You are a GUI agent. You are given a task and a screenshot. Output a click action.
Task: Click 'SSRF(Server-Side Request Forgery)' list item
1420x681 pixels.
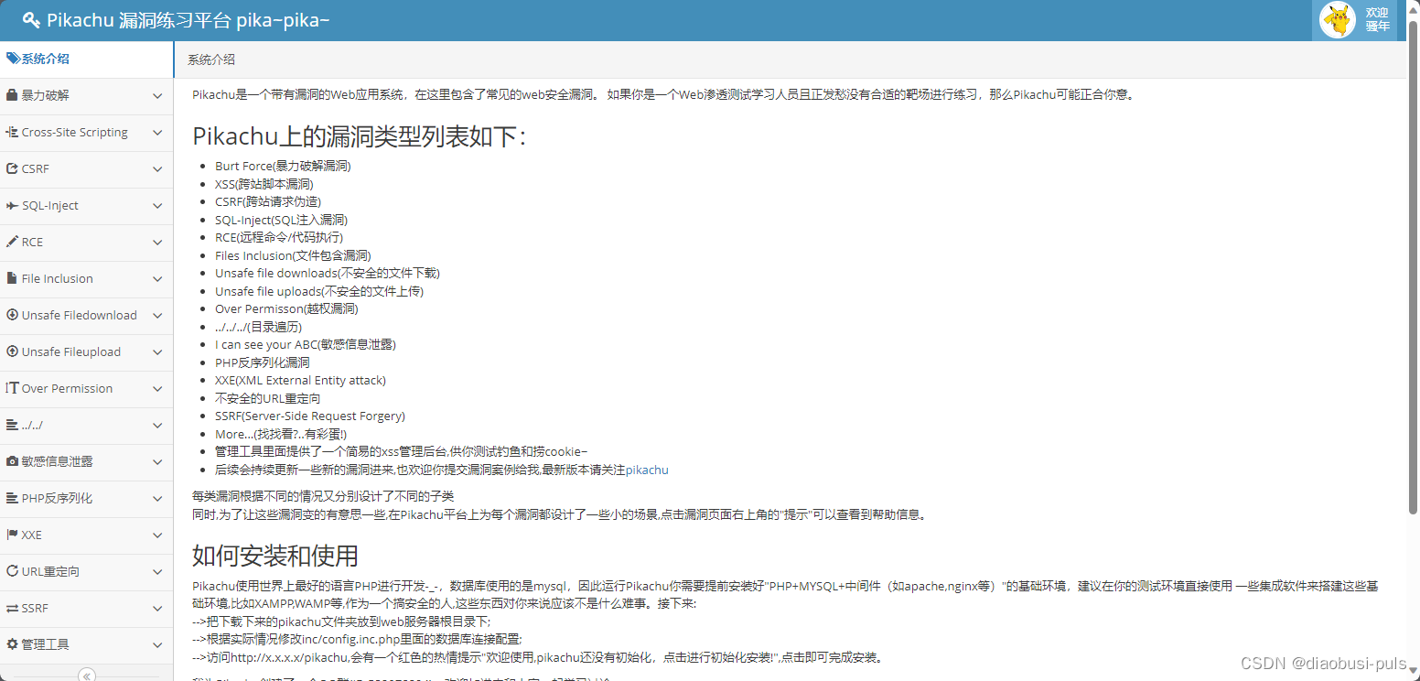(310, 416)
